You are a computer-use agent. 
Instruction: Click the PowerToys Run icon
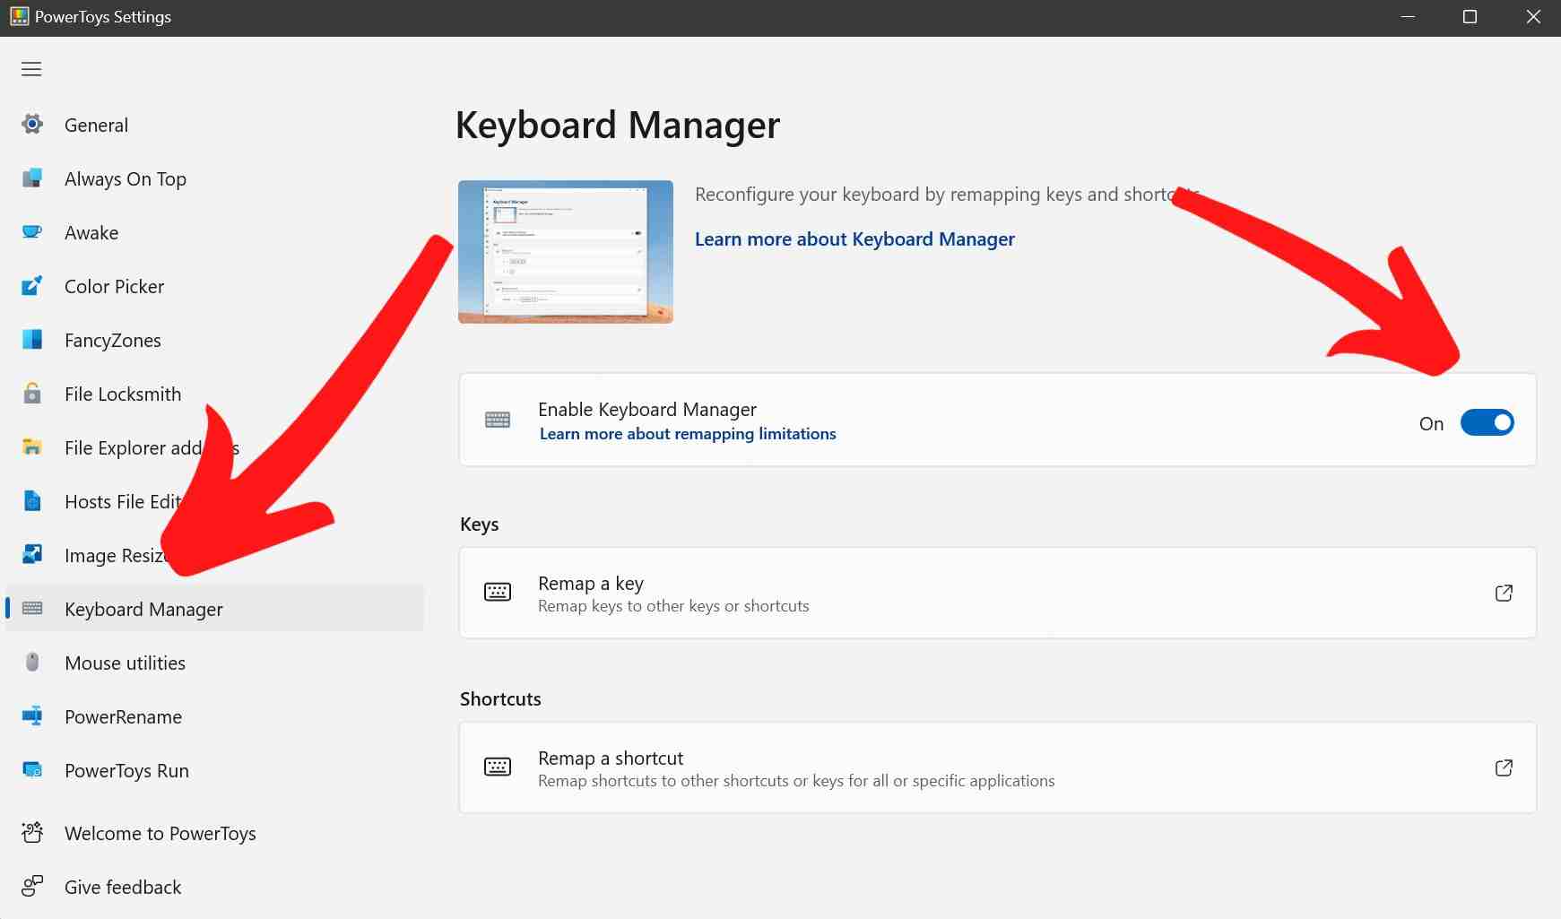(x=32, y=770)
